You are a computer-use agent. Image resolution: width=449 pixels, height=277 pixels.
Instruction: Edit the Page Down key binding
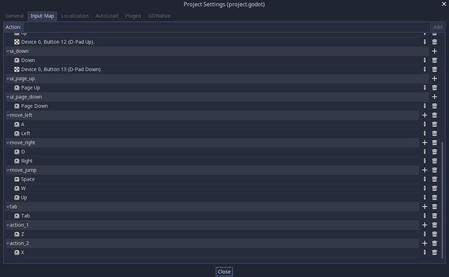coord(425,106)
